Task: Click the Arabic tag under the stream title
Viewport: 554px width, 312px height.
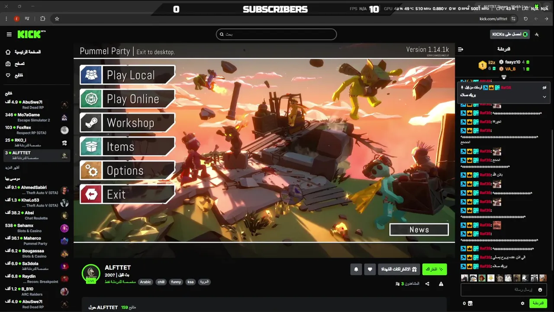Action: pyautogui.click(x=145, y=282)
